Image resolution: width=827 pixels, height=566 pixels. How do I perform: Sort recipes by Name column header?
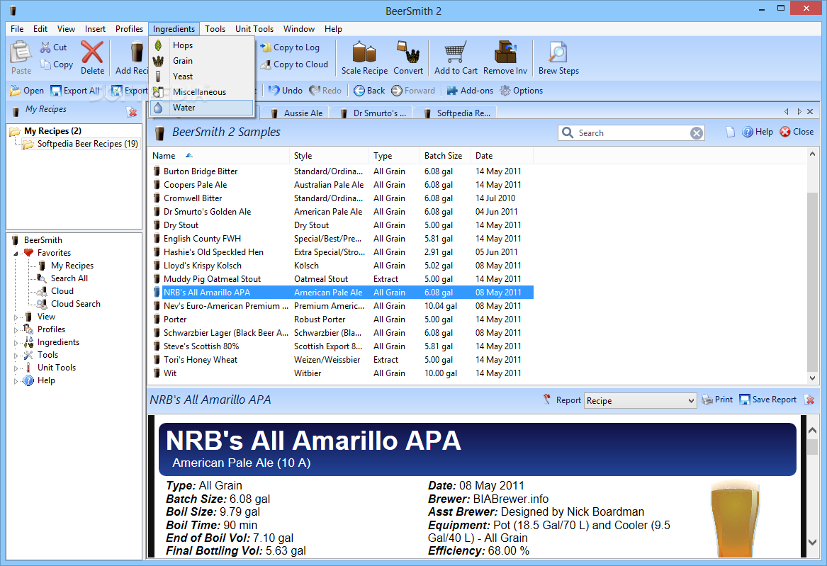[x=218, y=156]
